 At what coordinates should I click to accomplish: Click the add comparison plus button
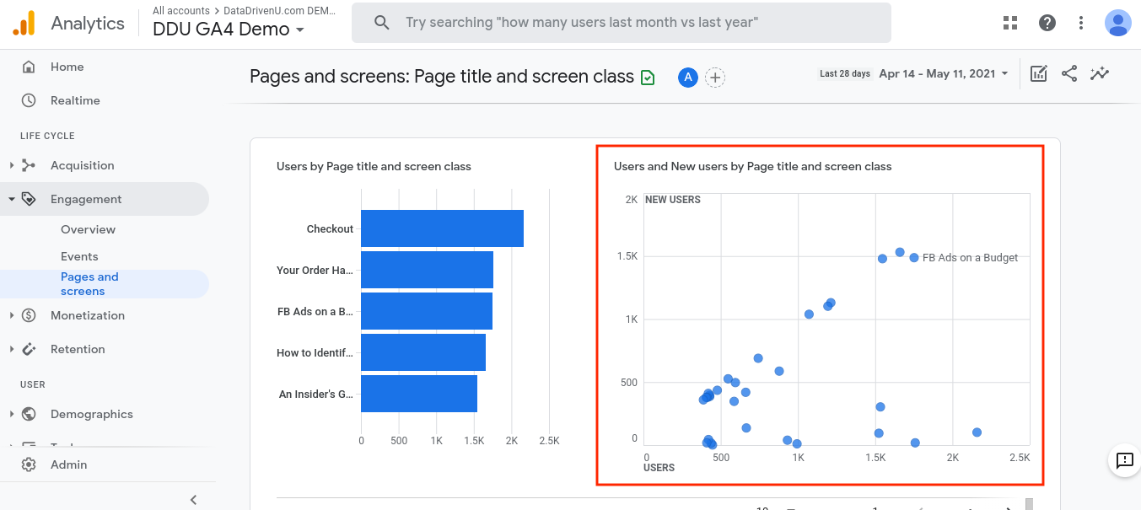[715, 78]
